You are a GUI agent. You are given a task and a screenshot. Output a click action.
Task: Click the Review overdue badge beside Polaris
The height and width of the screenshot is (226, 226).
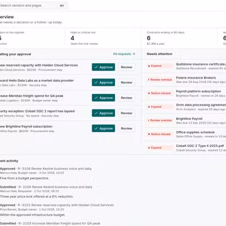pos(159,80)
